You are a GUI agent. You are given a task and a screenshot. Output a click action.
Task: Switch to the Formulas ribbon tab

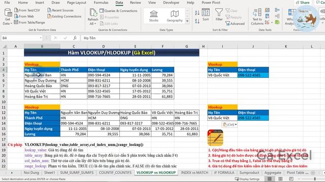click(101, 3)
